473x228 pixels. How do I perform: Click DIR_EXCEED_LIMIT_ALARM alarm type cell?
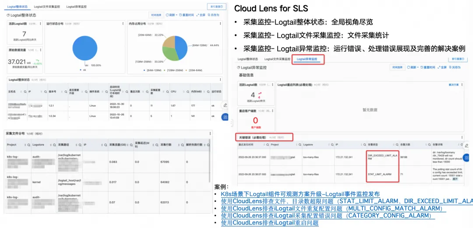point(382,157)
